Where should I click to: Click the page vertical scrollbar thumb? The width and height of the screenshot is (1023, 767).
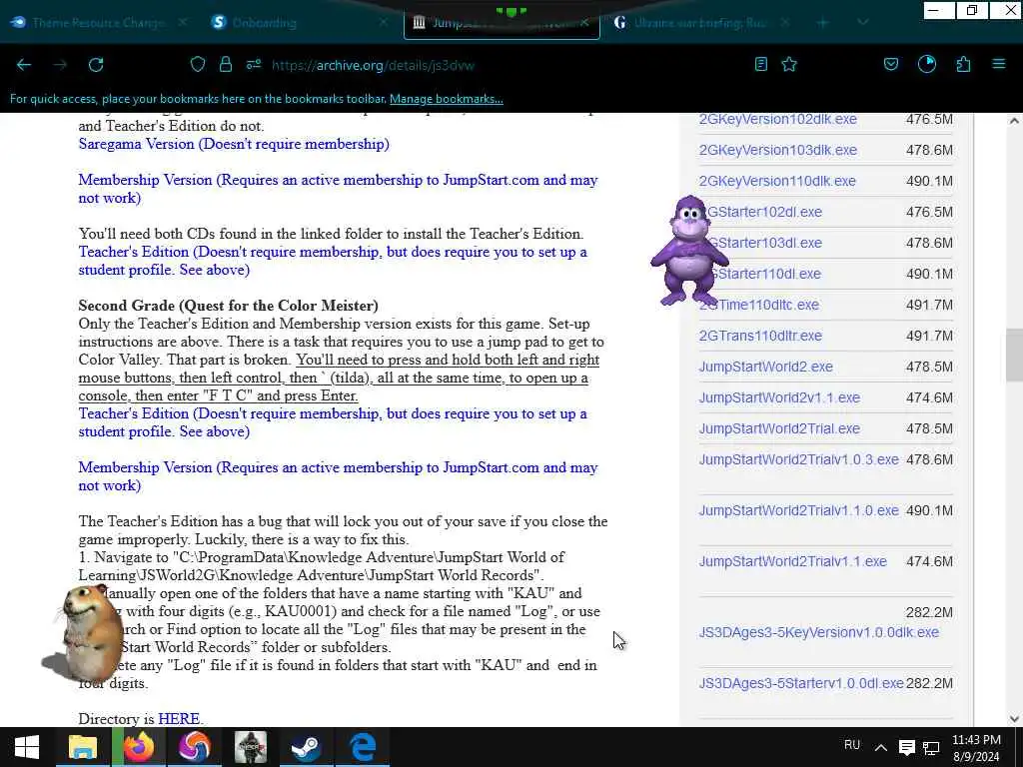[1014, 356]
